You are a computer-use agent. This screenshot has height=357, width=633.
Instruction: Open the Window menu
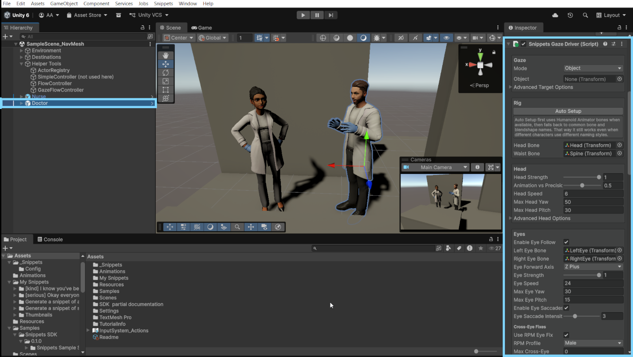[x=188, y=4]
